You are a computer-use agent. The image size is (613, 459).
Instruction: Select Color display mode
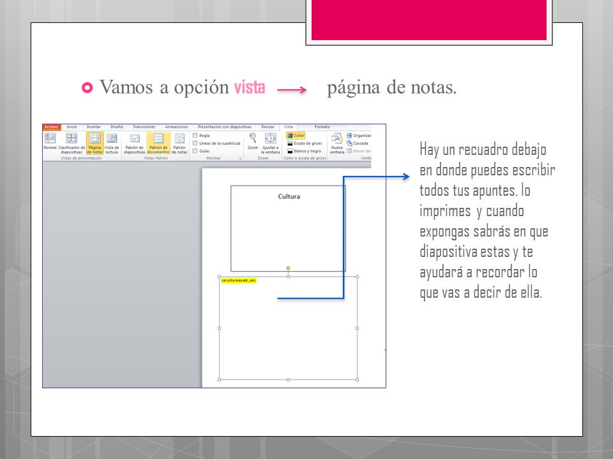[x=296, y=135]
